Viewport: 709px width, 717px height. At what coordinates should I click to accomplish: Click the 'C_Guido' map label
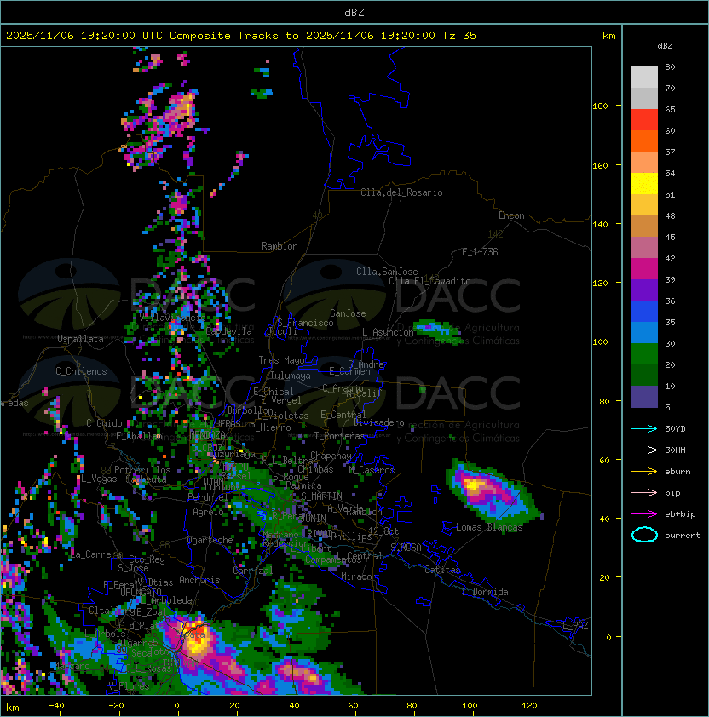[x=104, y=423]
